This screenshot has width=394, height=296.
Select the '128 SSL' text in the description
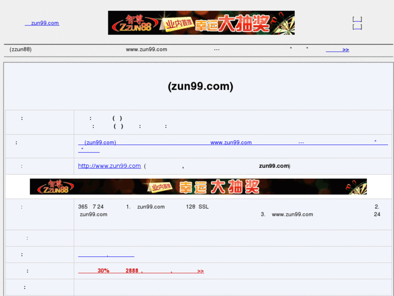point(197,207)
